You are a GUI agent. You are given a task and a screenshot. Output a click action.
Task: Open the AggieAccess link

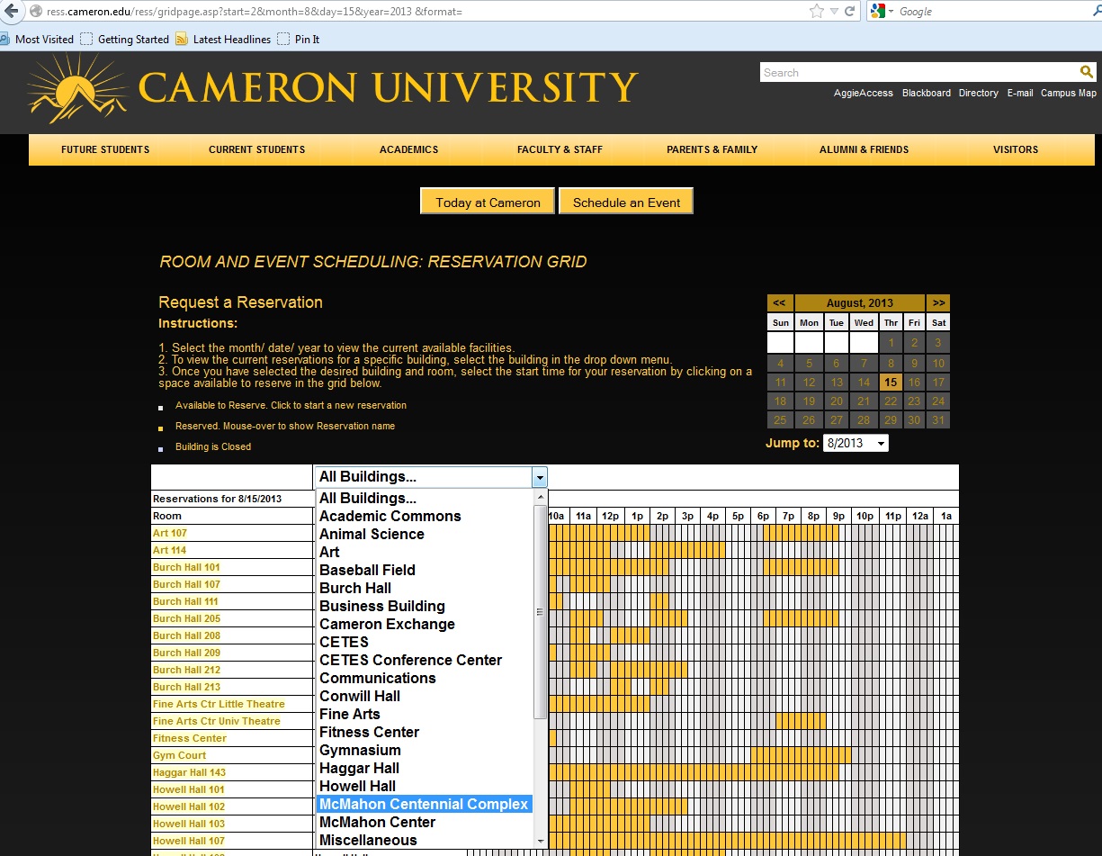864,93
